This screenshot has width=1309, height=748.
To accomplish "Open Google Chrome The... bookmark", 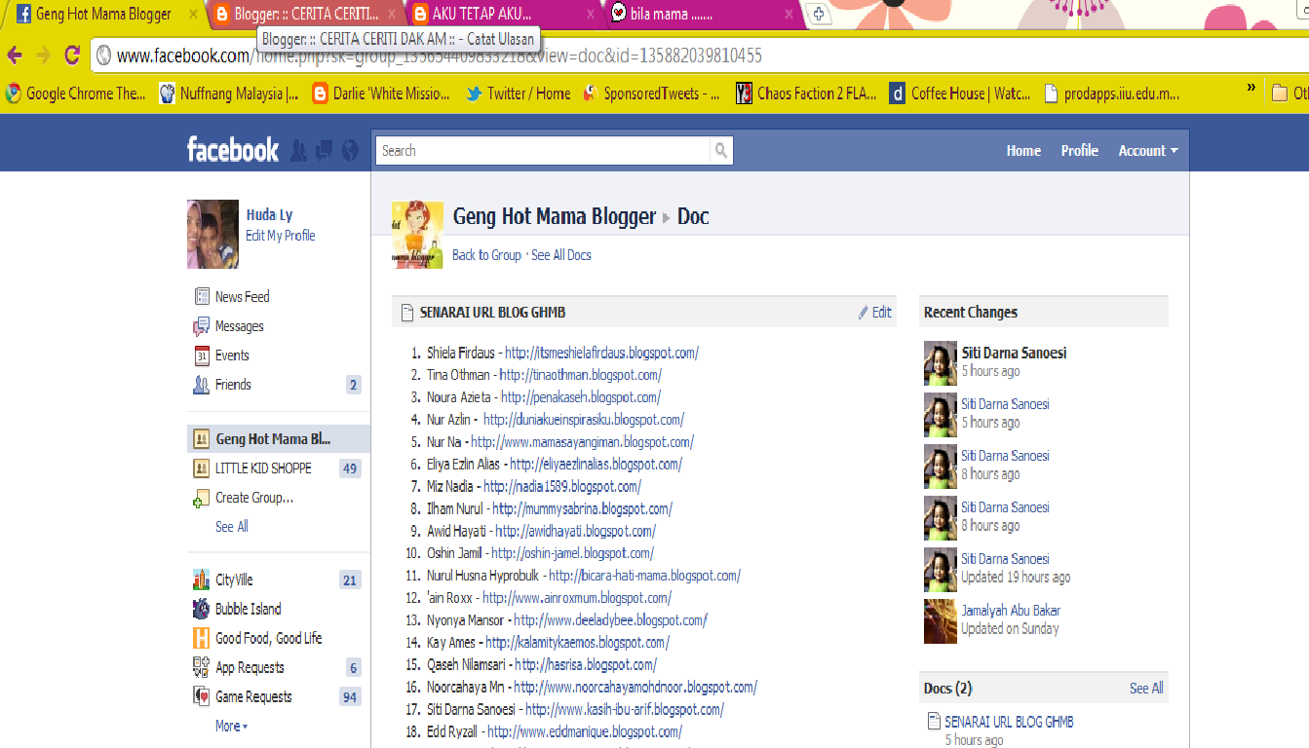I will (x=75, y=93).
